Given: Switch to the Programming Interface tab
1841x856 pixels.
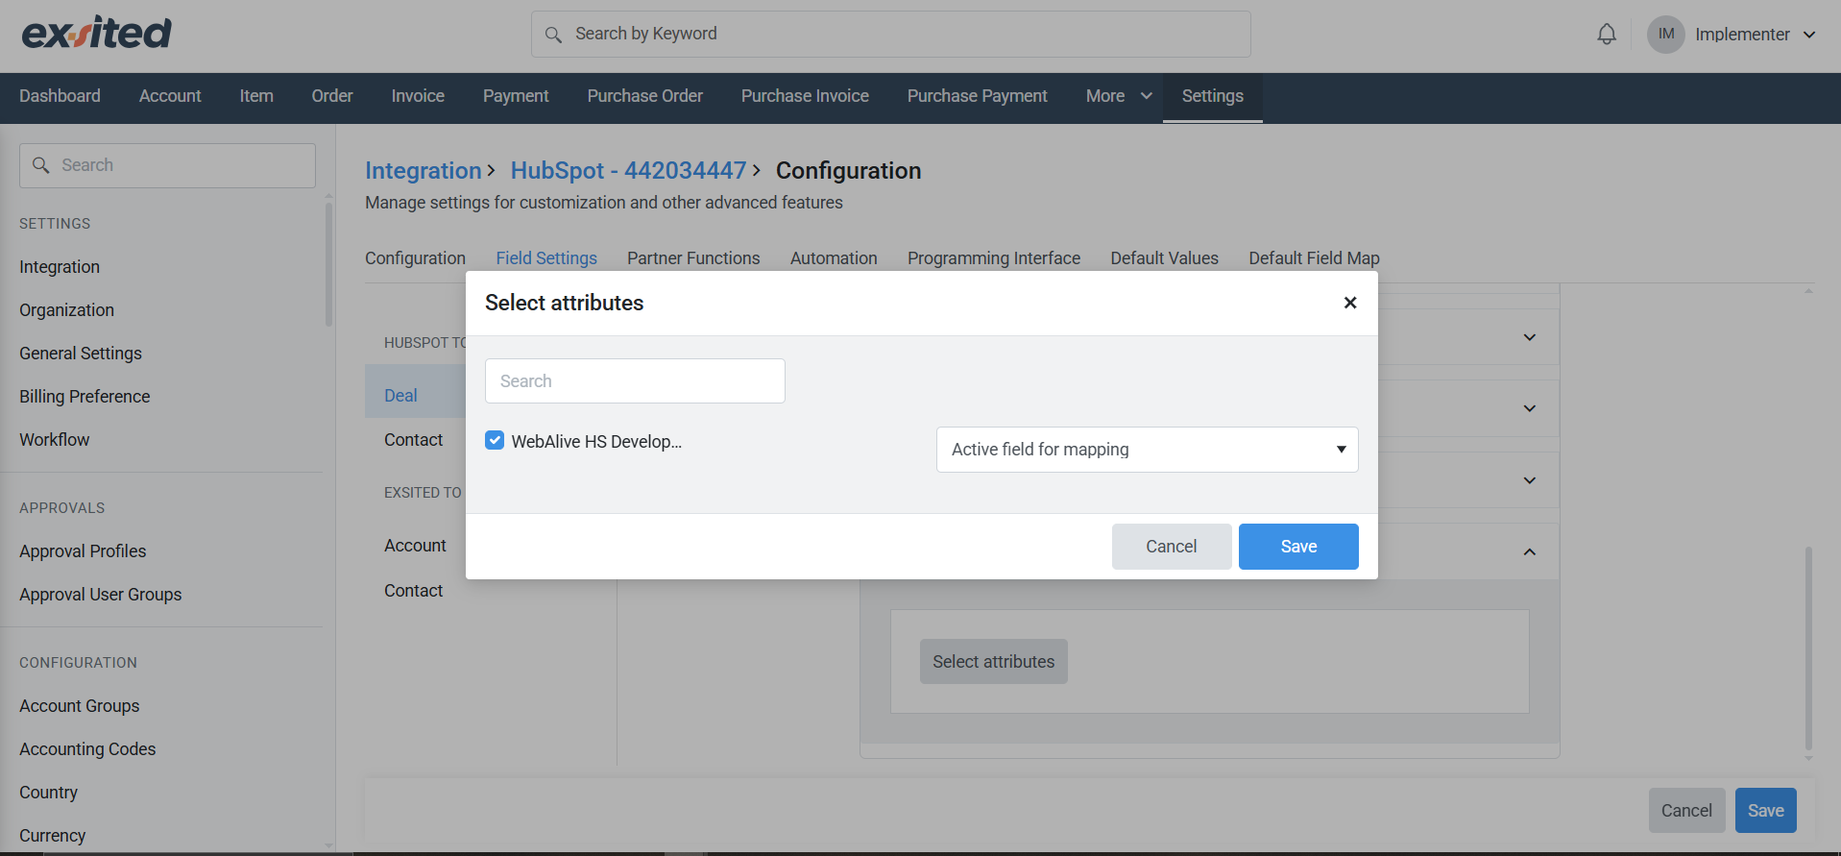Looking at the screenshot, I should (x=994, y=258).
